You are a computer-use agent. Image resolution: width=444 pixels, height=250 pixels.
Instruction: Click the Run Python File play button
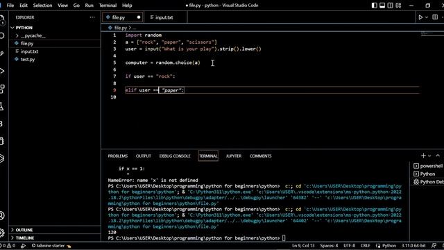(420, 17)
